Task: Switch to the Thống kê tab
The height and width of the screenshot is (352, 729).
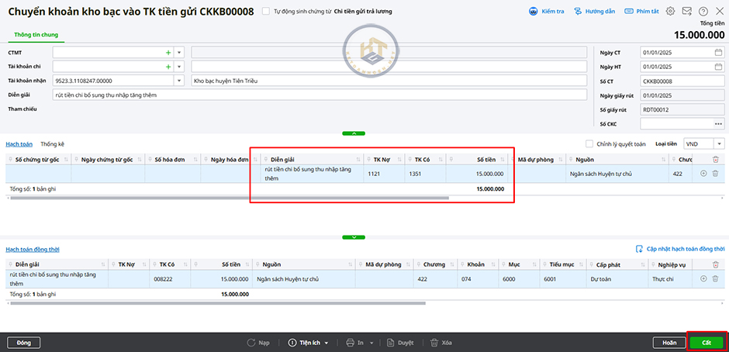Action: pos(53,144)
